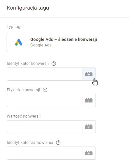Click the Etykieta konwersji label text
Image resolution: width=129 pixels, height=164 pixels.
click(23, 90)
